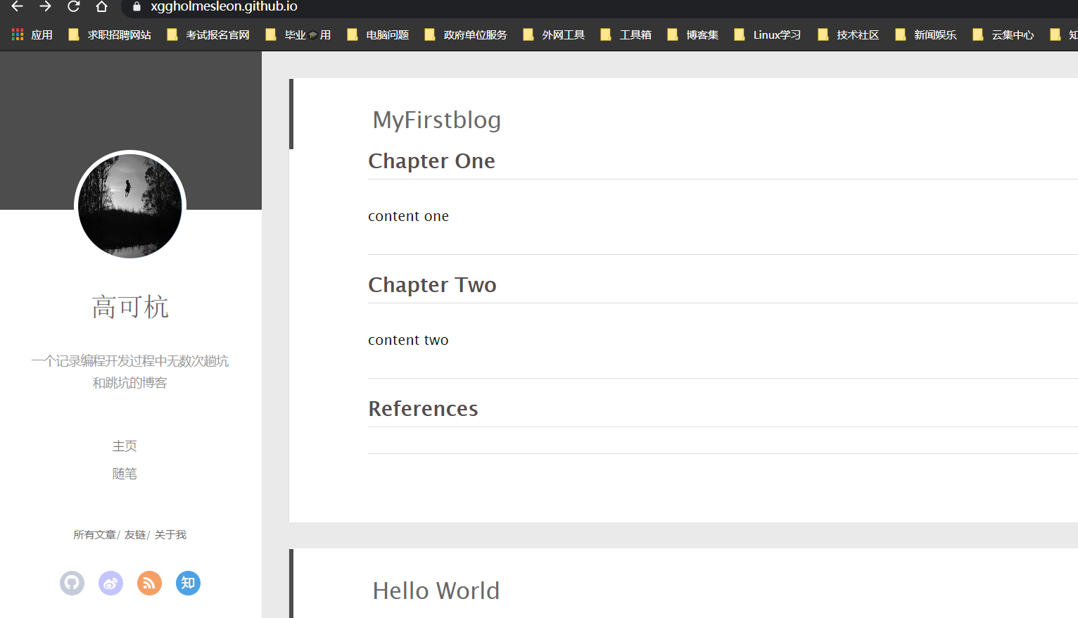Open the Weibo social icon

pos(110,583)
